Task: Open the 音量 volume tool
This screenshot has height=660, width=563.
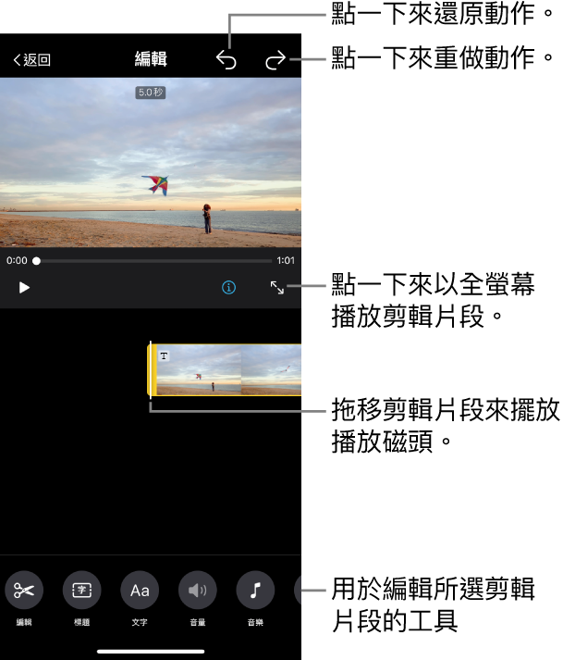Action: point(198,591)
